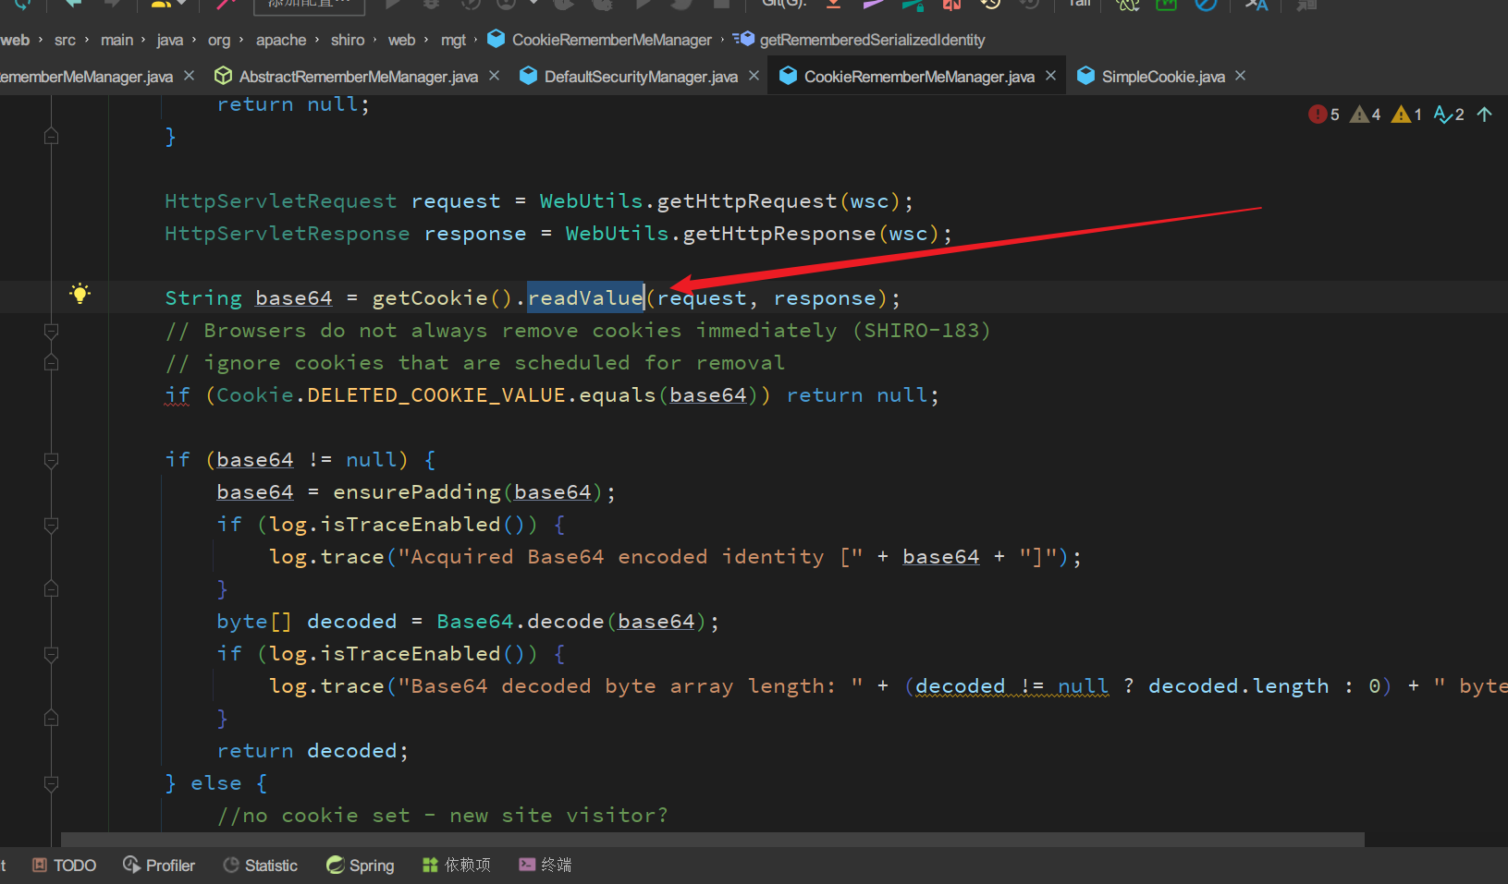This screenshot has width=1508, height=884.
Task: Open the Spring tool window
Action: 361,866
